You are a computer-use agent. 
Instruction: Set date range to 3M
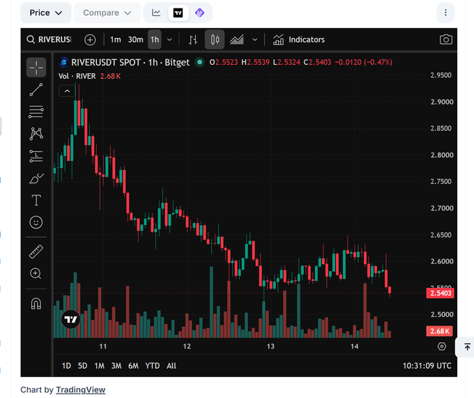coord(116,366)
